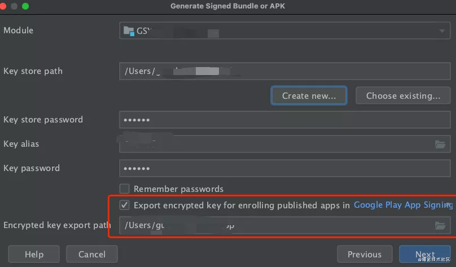The image size is (456, 267).
Task: Go back with the Previous button
Action: (365, 254)
